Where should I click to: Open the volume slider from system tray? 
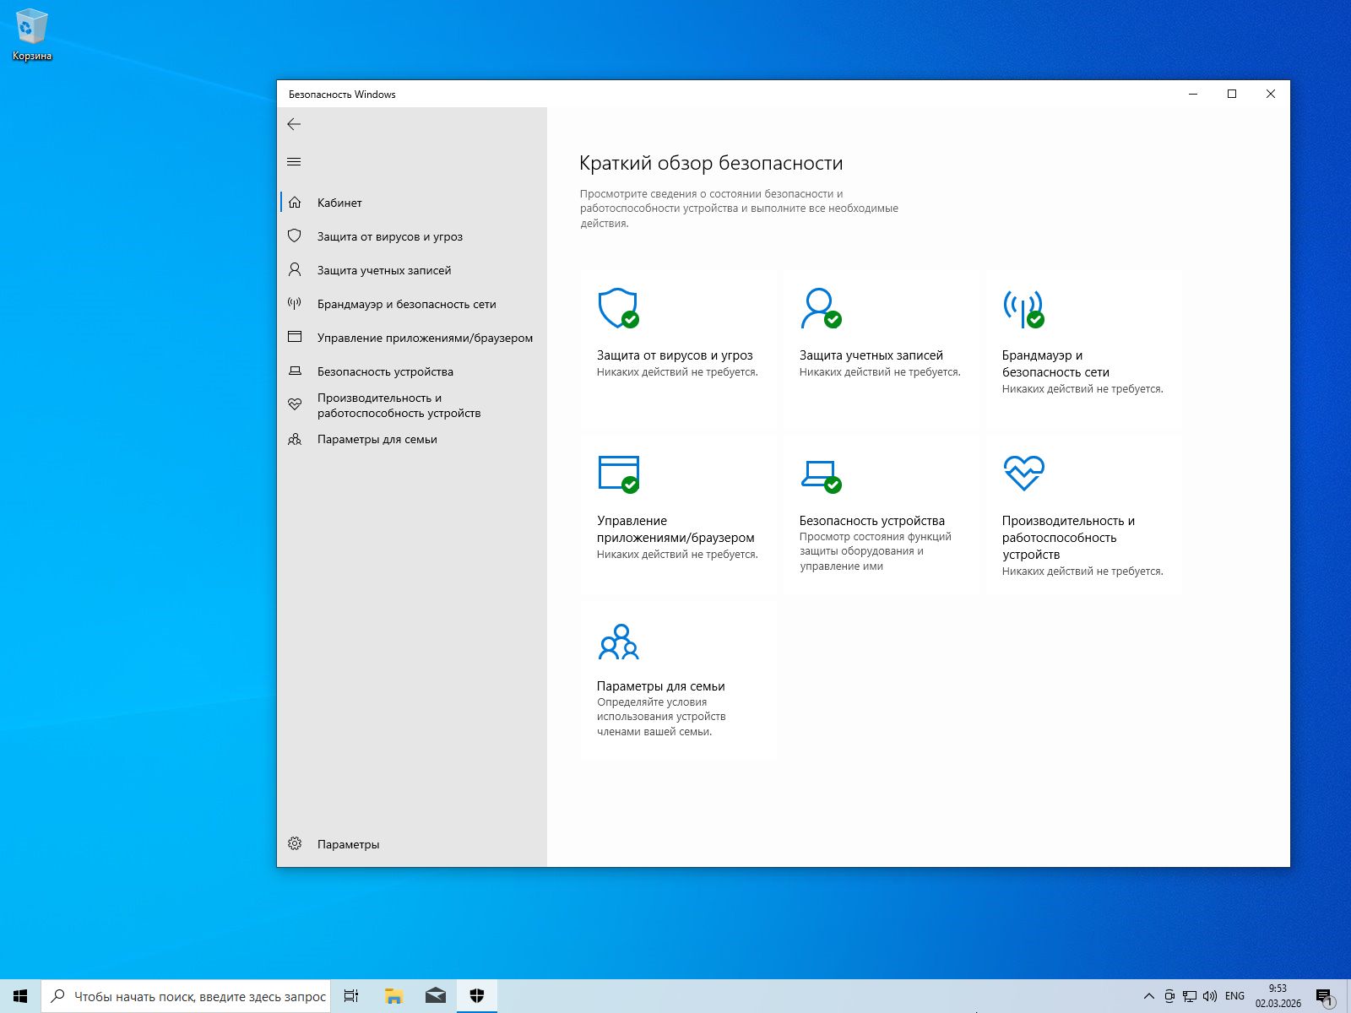coord(1210,995)
